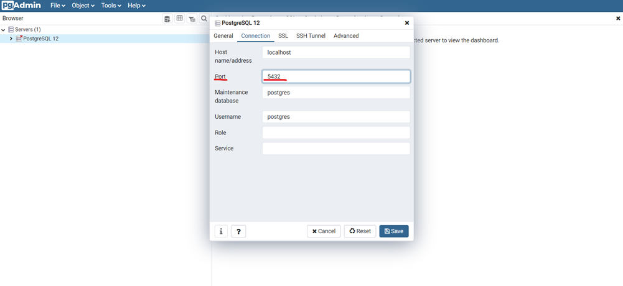Screen dimensions: 623x286
Task: Collapse the Servers (1) tree node
Action: click(x=4, y=30)
